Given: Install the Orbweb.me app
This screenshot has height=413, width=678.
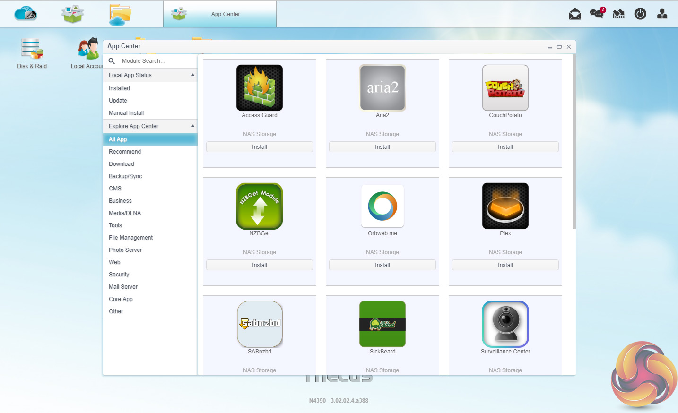Looking at the screenshot, I should tap(382, 265).
